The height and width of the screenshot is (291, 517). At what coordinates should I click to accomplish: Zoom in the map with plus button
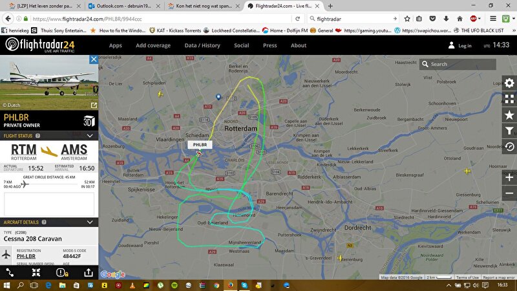509,177
